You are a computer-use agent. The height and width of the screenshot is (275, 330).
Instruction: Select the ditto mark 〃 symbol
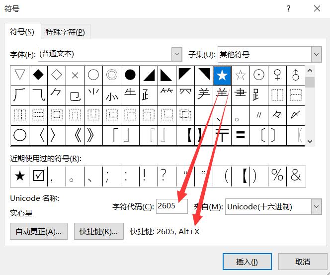coord(259,115)
